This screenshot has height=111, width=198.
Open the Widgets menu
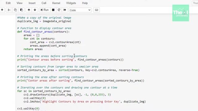coord(71,3)
